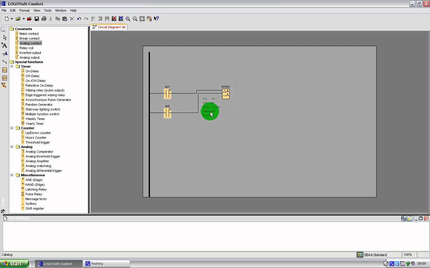This screenshot has width=430, height=268.
Task: Open the Special Functions (SF) tool group
Action: coord(4,78)
